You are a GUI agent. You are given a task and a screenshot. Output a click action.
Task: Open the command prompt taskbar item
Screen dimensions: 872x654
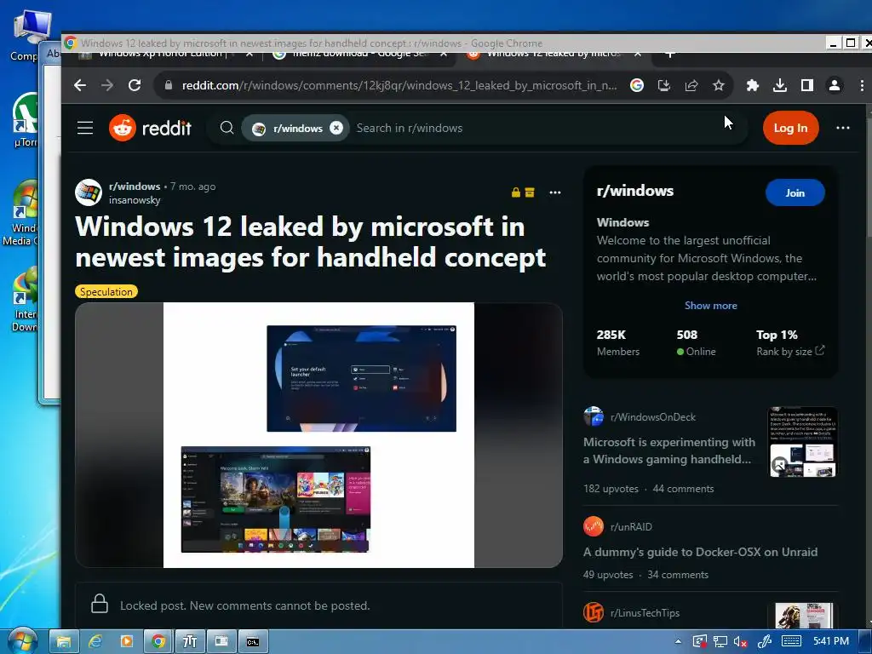pos(253,642)
